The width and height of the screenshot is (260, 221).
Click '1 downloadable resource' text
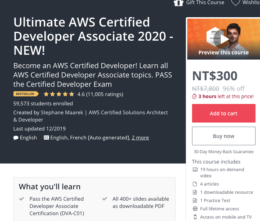(227, 192)
